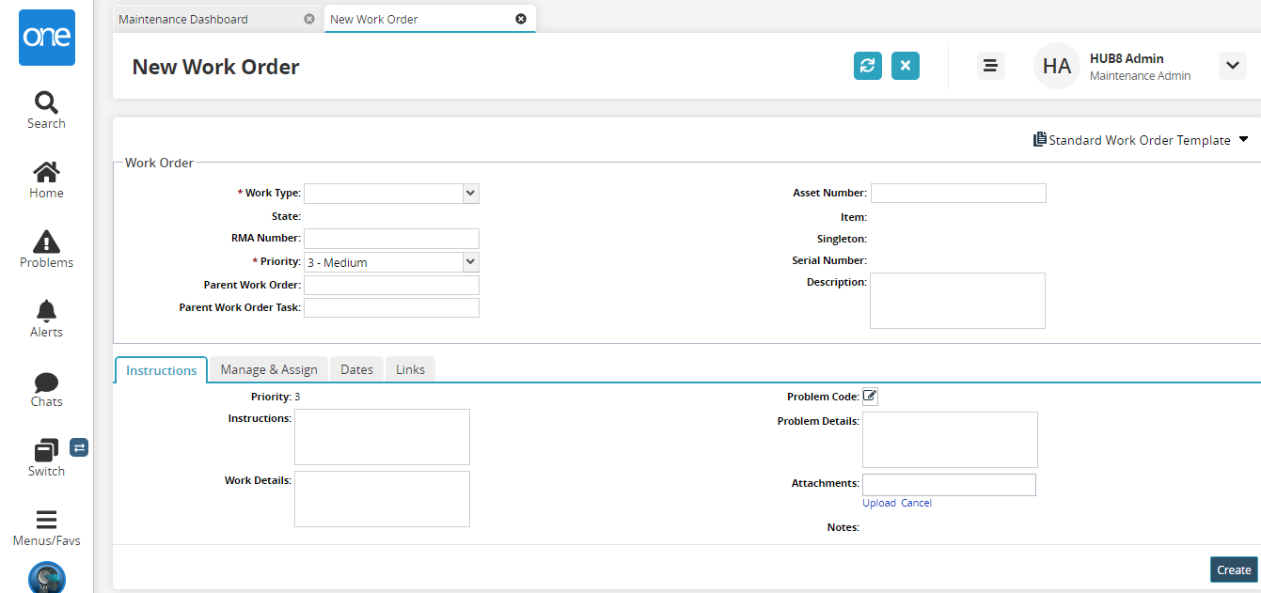1261x593 pixels.
Task: Open the Problems warning icon
Action: (x=46, y=242)
